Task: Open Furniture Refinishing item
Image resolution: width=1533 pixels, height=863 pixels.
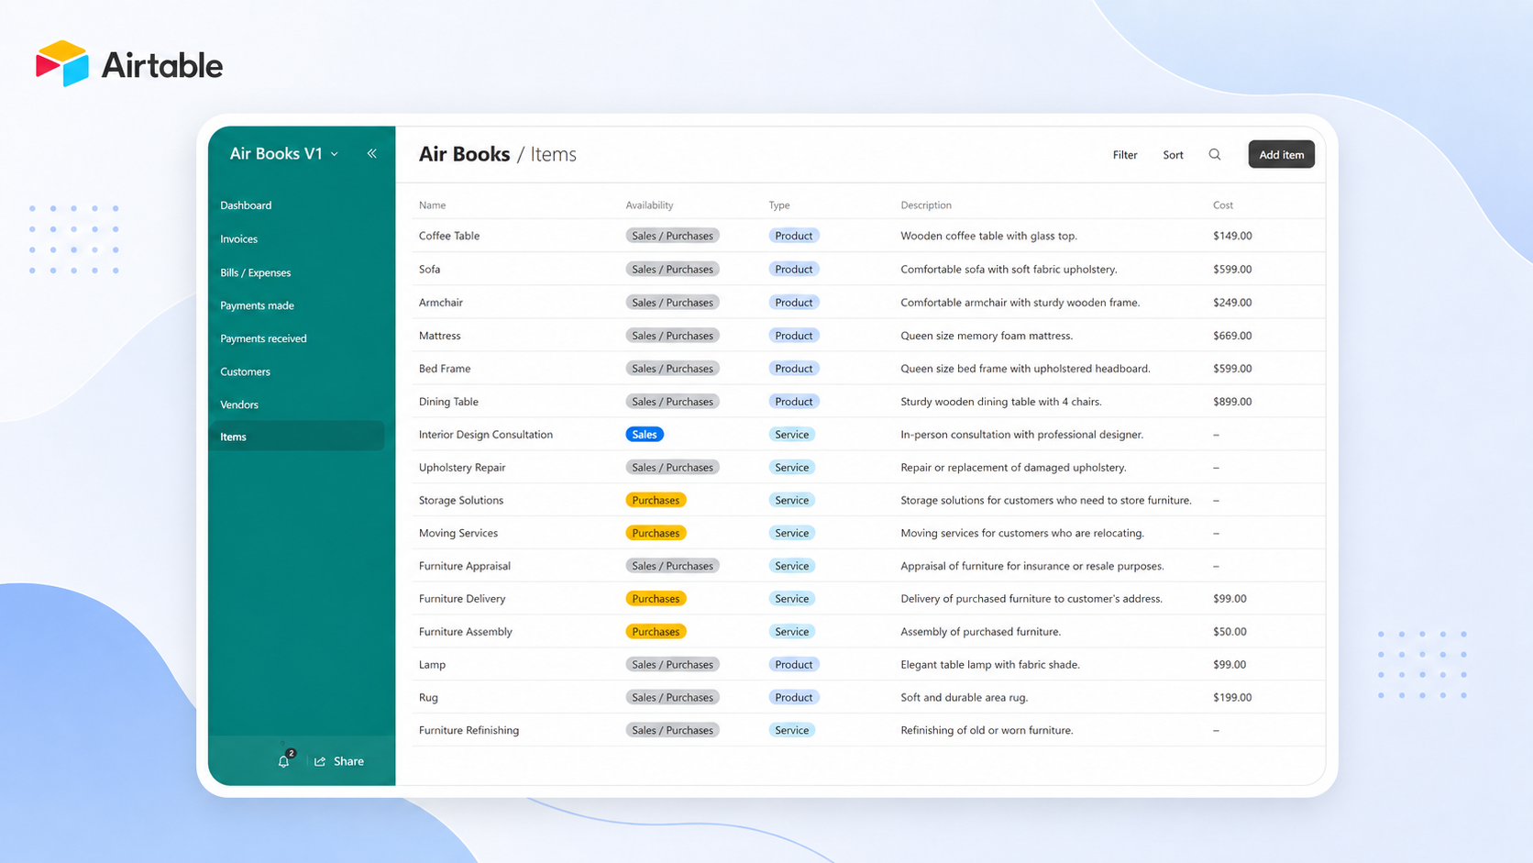Action: coord(469,731)
